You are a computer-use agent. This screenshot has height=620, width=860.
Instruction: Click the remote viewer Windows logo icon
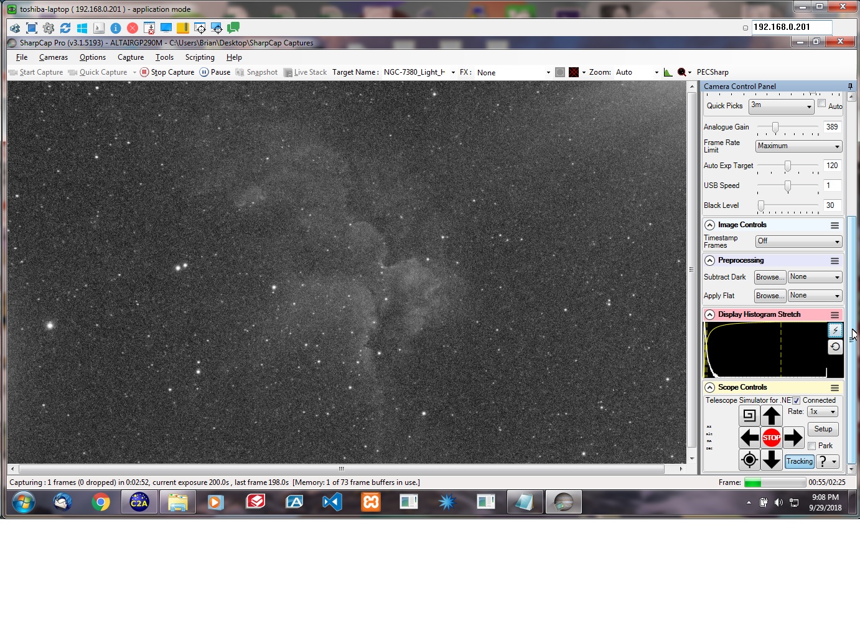pyautogui.click(x=82, y=28)
